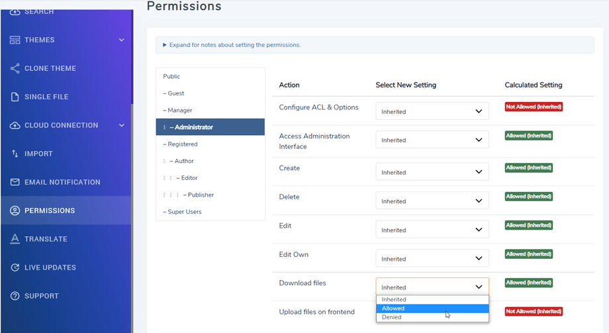Click the Themes grid icon in sidebar
Screen dimensions: 609x333
pyautogui.click(x=15, y=40)
